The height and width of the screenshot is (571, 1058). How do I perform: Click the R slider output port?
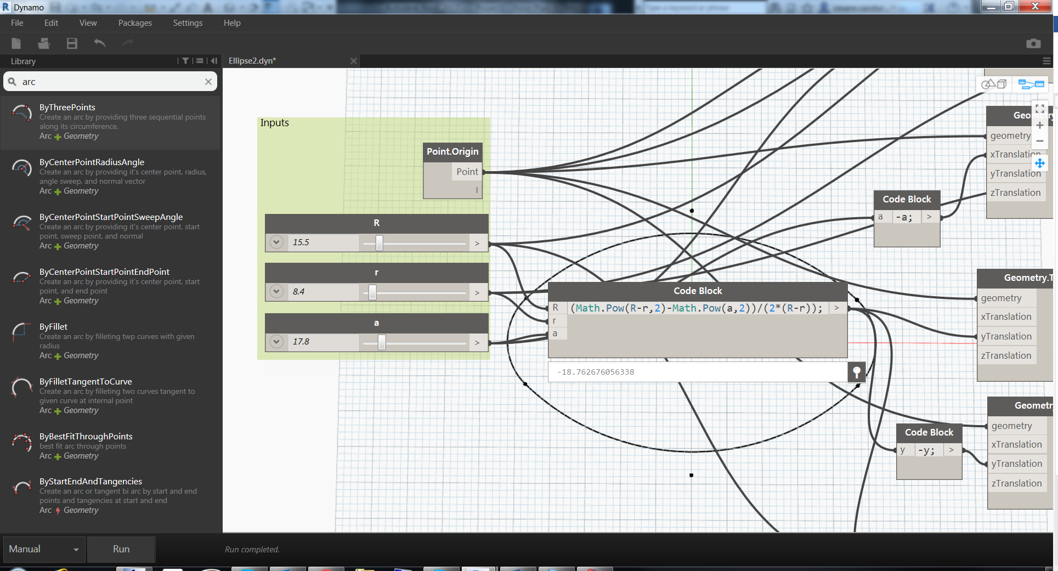(477, 243)
